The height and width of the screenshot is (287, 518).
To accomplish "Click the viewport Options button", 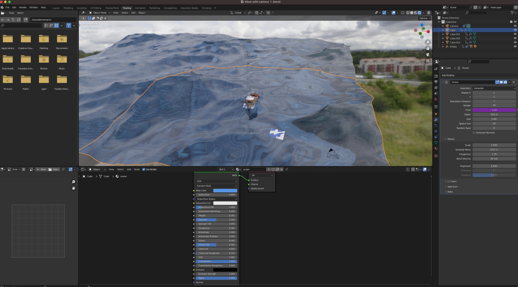I will tap(424, 18).
